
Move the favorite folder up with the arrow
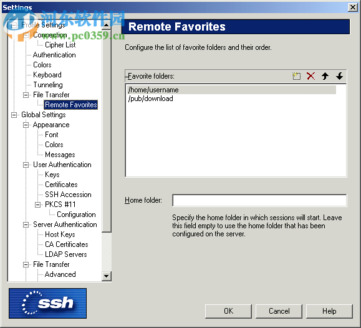[x=325, y=76]
